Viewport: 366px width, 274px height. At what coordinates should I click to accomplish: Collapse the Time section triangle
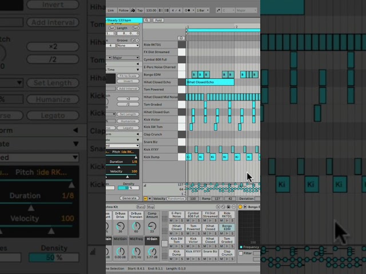138,70
